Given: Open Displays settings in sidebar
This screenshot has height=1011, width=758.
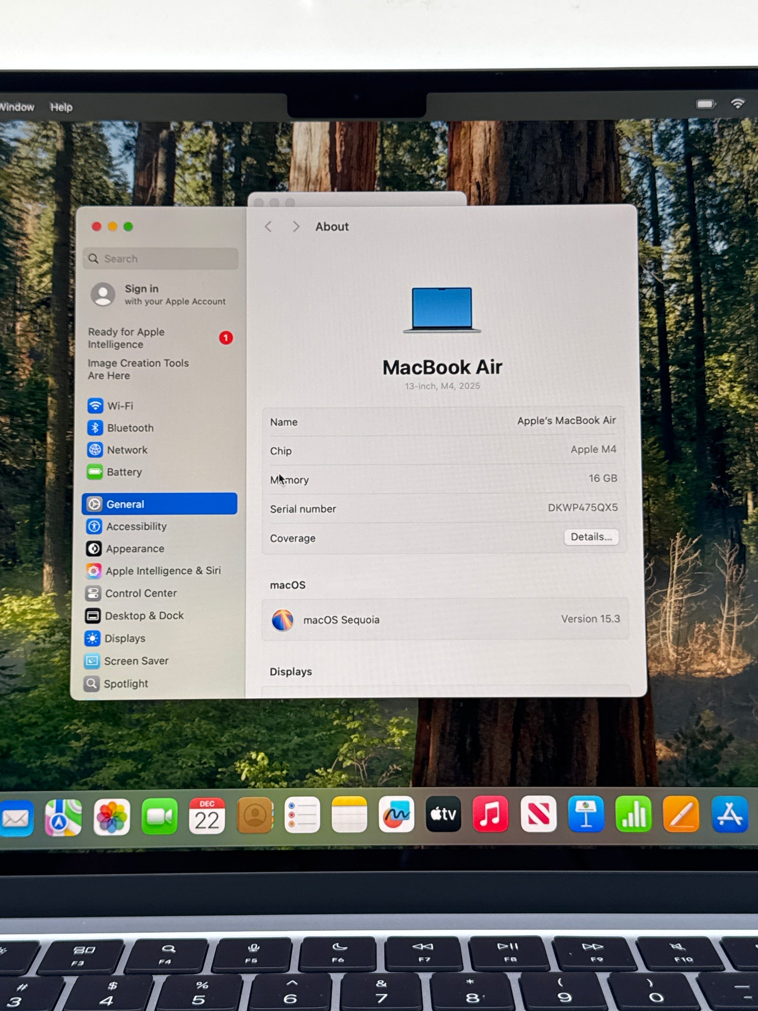Looking at the screenshot, I should tap(124, 639).
